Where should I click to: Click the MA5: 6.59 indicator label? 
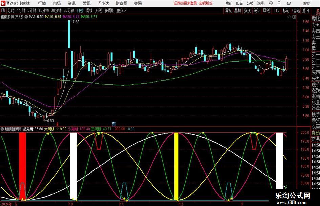pyautogui.click(x=36, y=17)
